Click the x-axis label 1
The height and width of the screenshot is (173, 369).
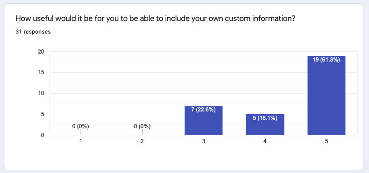tap(80, 141)
